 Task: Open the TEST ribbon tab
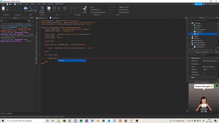tap(39, 4)
